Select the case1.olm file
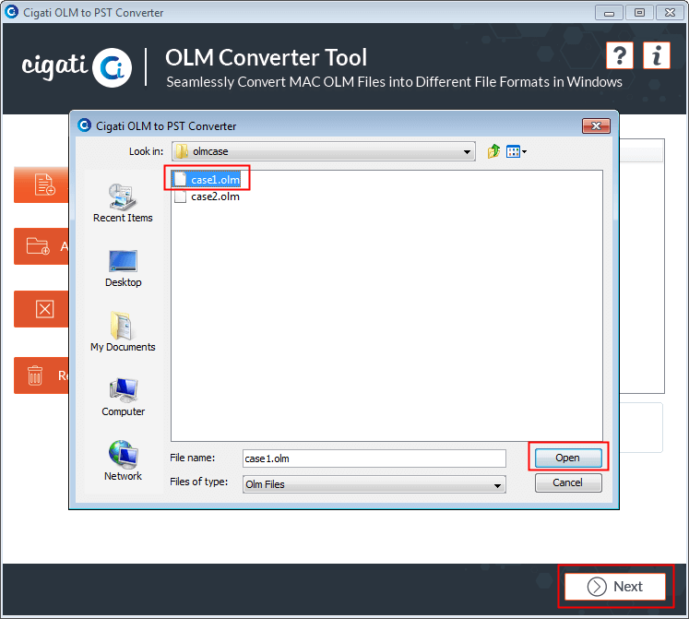This screenshot has width=689, height=619. click(208, 179)
